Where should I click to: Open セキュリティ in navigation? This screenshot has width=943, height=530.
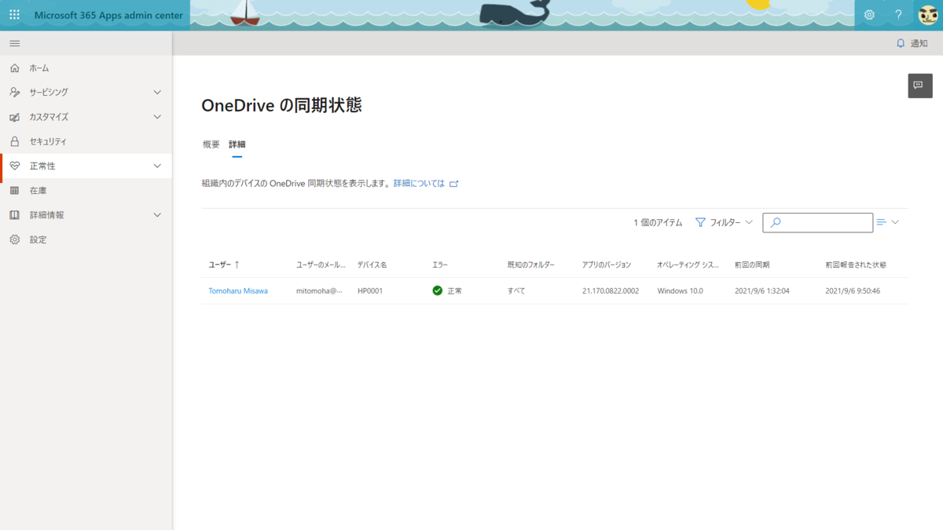[48, 141]
